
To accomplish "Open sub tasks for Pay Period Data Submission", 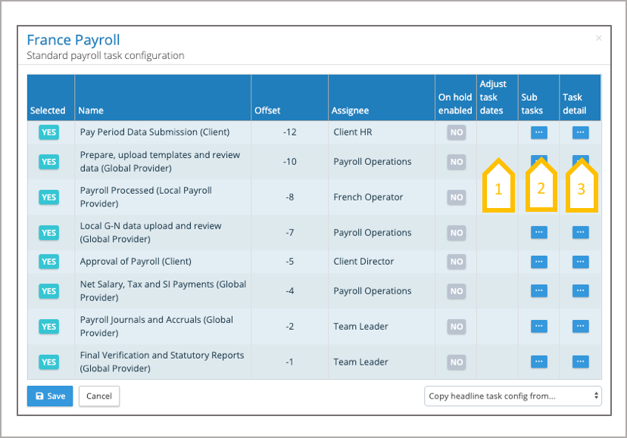I will tap(538, 132).
